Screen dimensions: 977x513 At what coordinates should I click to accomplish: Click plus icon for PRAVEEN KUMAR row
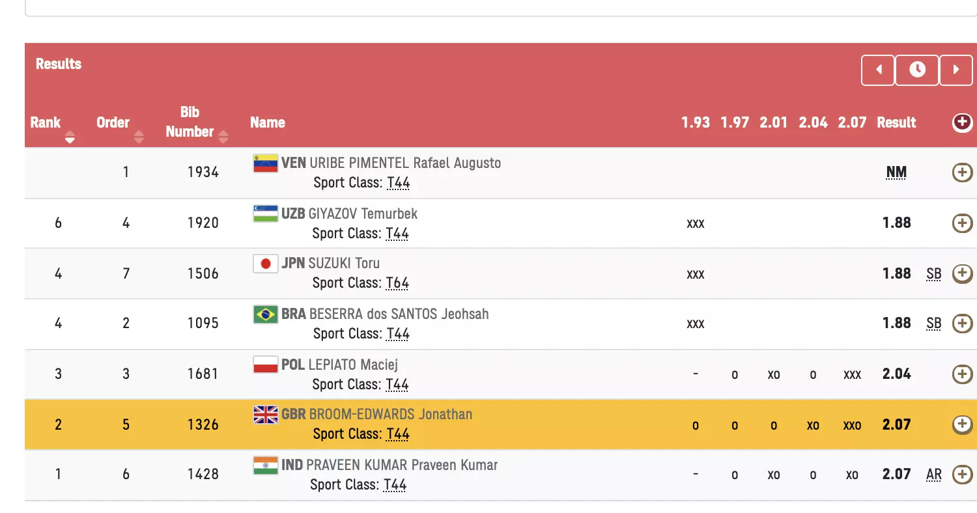[962, 475]
